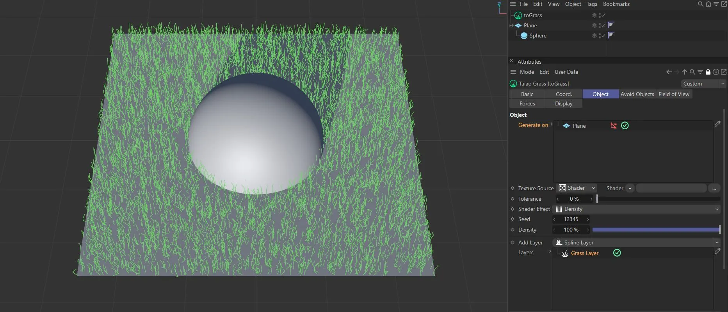
Task: Toggle toGrass visibility dots
Action: tap(599, 15)
